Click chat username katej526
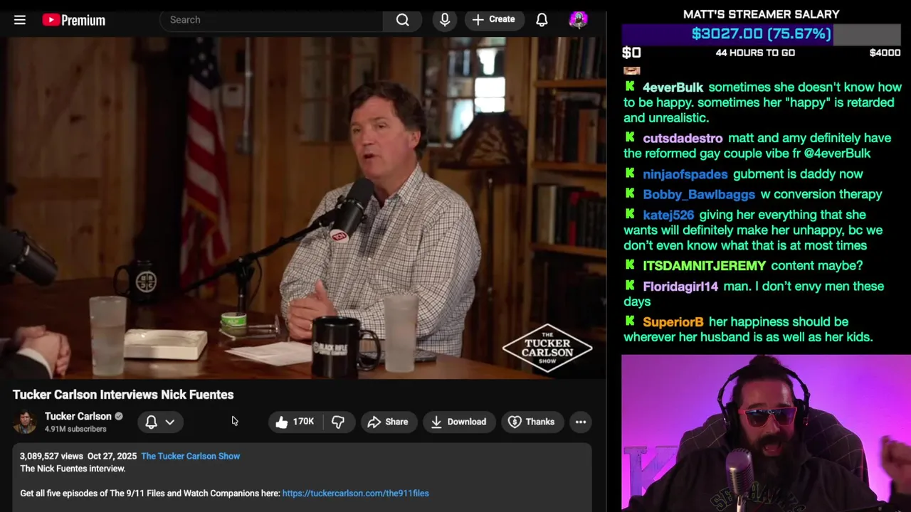Image resolution: width=911 pixels, height=512 pixels. 668,215
